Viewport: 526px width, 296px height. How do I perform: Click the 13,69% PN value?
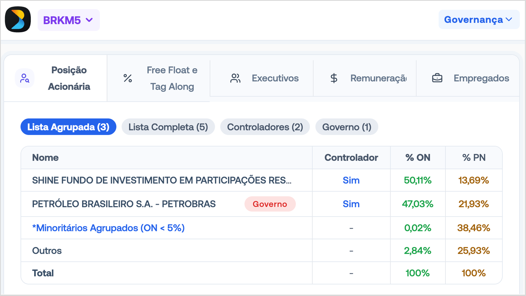[x=474, y=180]
